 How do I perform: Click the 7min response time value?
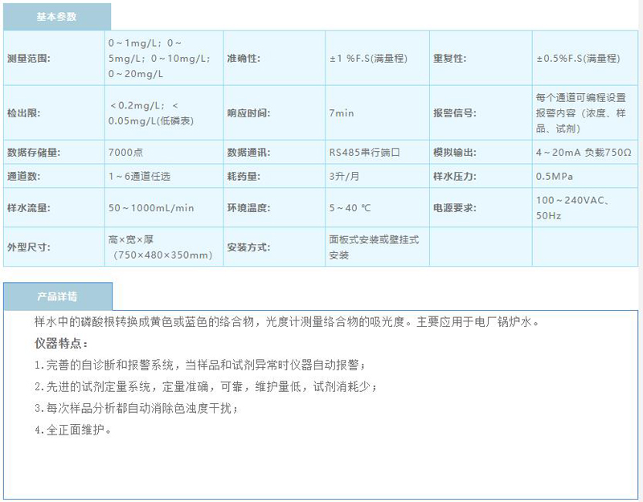coord(342,113)
